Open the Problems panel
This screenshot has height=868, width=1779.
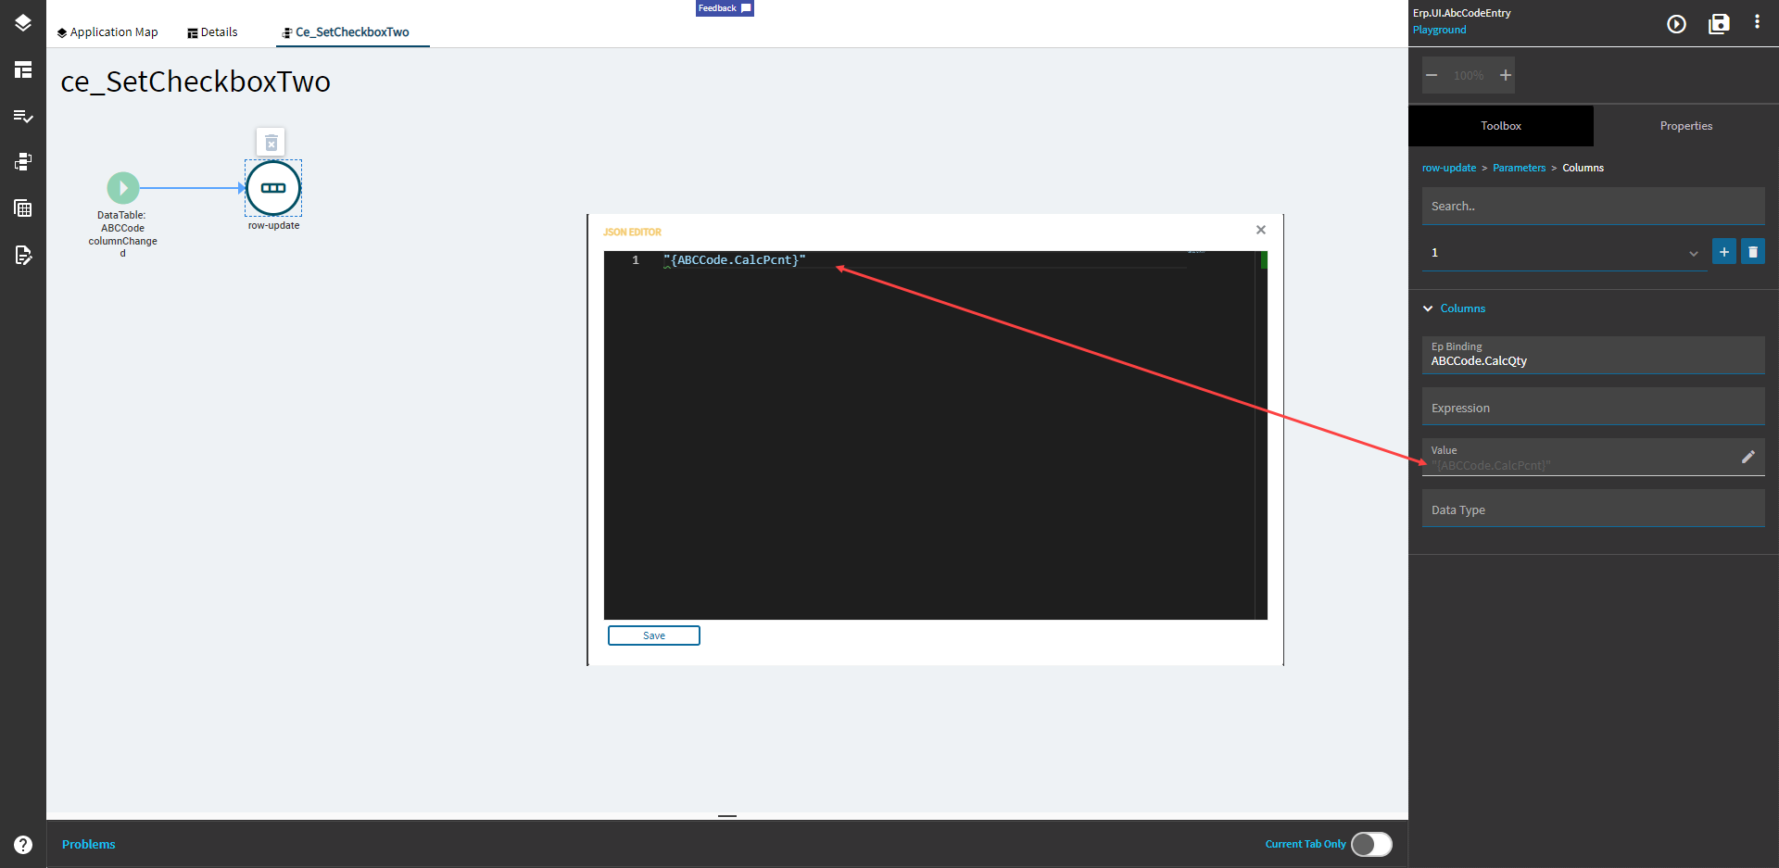(88, 844)
